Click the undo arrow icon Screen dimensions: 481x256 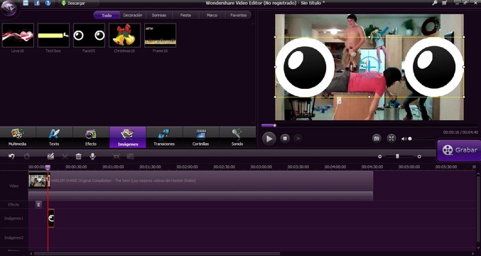(x=11, y=156)
